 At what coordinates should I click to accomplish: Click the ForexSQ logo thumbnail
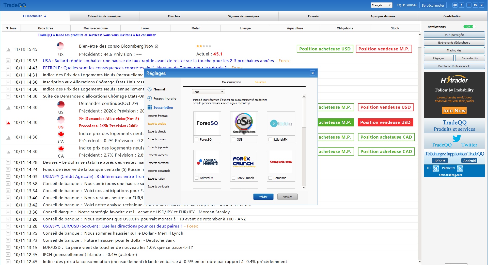pos(207,123)
